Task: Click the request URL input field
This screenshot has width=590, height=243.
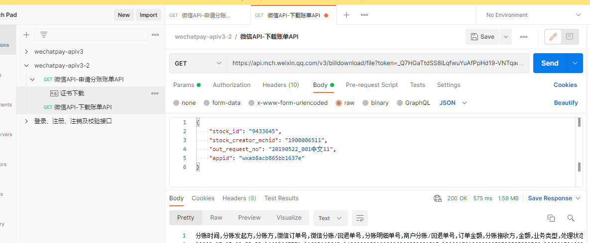Action: point(378,63)
